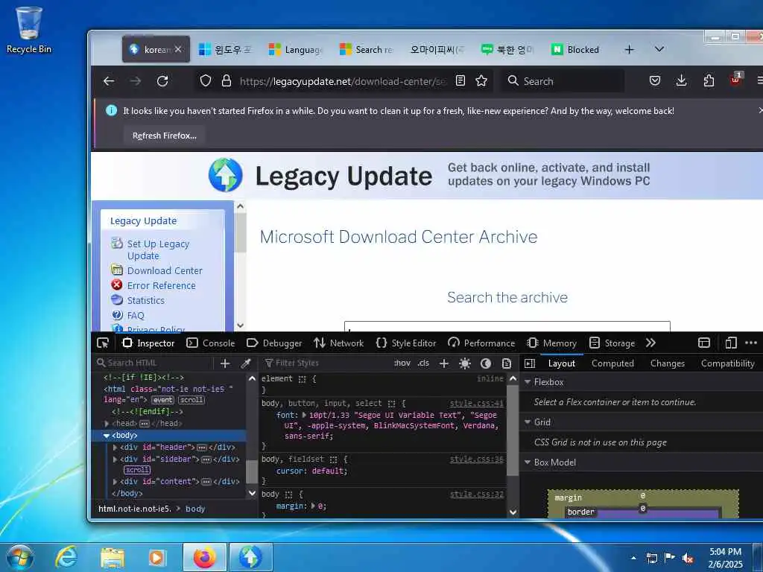Expand the div id="content" node
Screen dimensions: 763x572
[115, 482]
